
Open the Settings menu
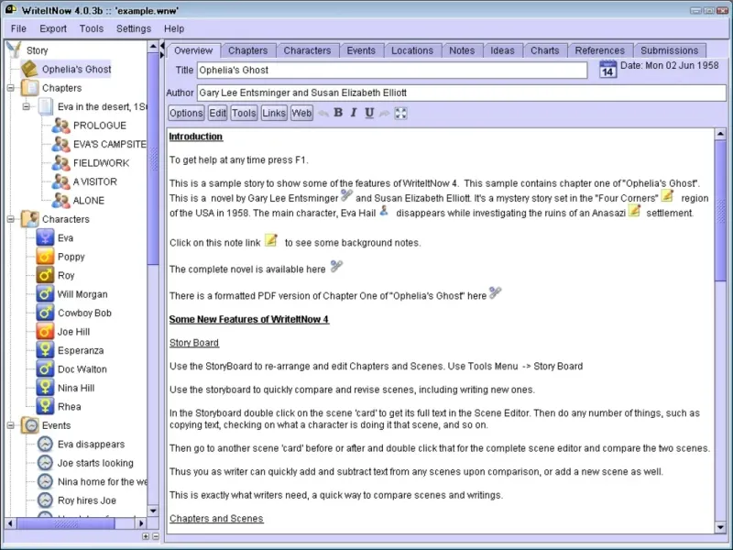tap(134, 28)
